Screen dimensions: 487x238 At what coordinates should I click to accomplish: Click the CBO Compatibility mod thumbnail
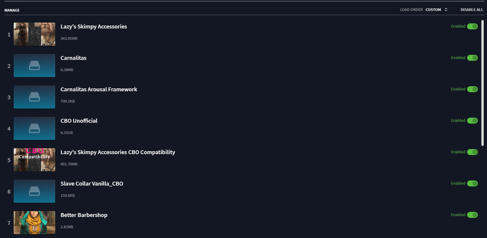(x=34, y=160)
